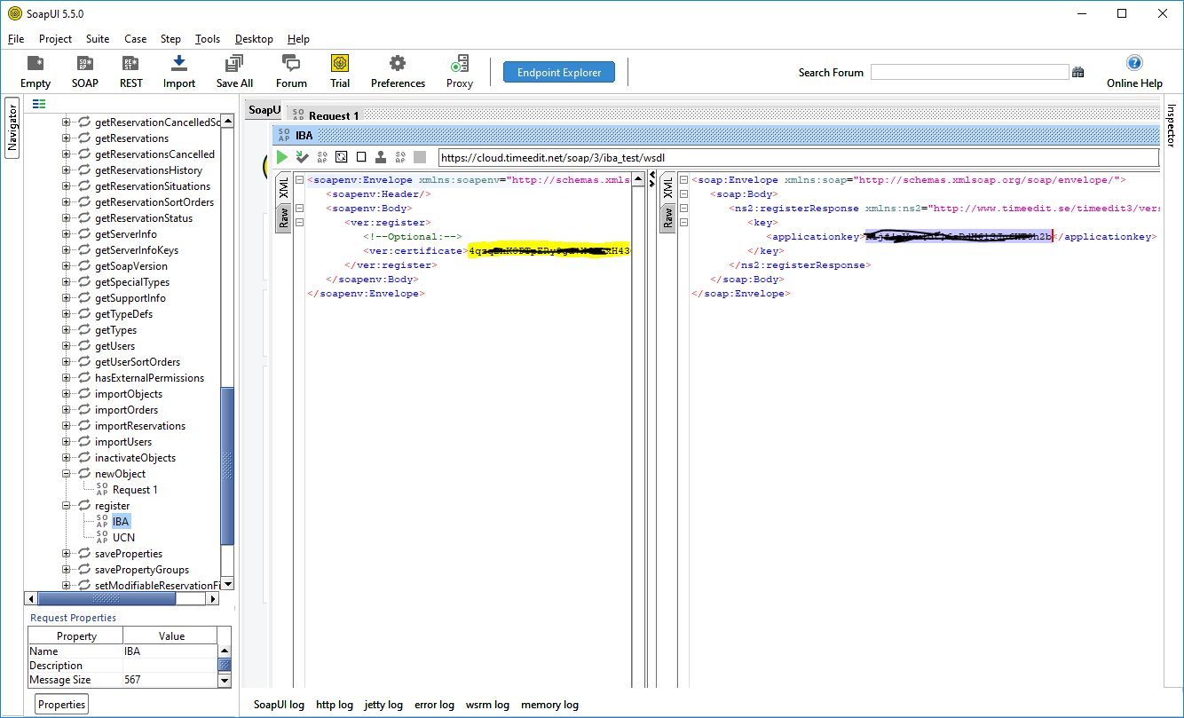The image size is (1184, 718).
Task: Click the Properties button at bottom left
Action: (62, 705)
